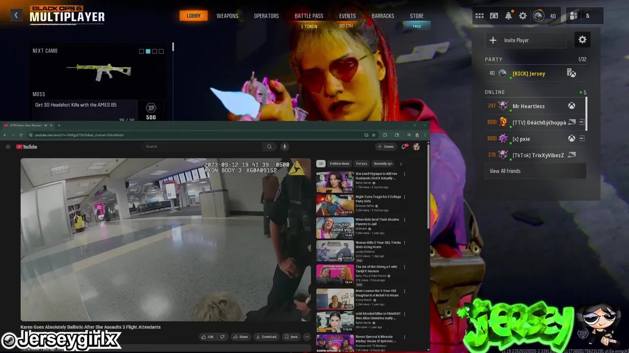Click the bodycam video player
The width and height of the screenshot is (629, 353).
click(x=166, y=240)
